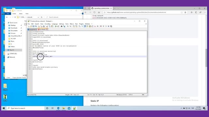209x117 pixels.
Task: Select Network in Explorer sidebar
Action: click(12, 57)
